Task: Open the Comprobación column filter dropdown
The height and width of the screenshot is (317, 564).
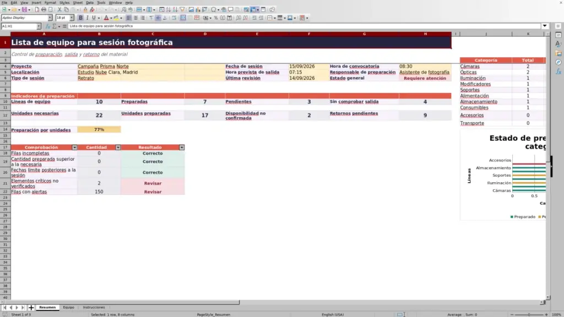Action: point(74,147)
